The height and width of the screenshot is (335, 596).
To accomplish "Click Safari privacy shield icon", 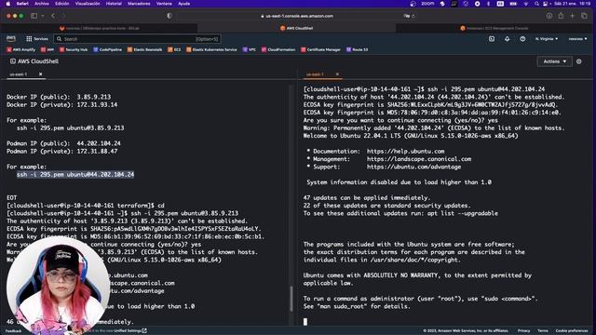I will pos(169,16).
